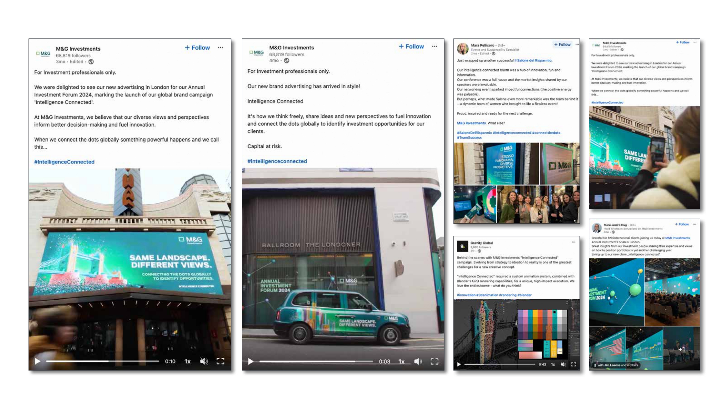Open the 'Il Salone del Risparmio' link

pos(533,60)
